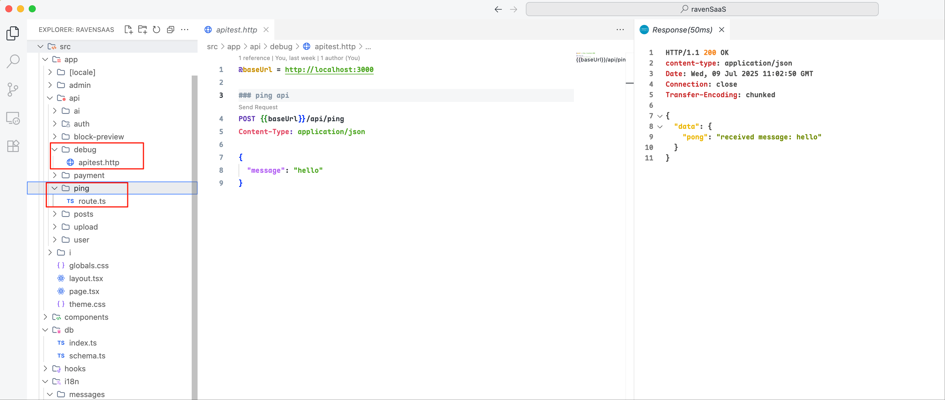The image size is (945, 400).
Task: Expand the payment folder
Action: click(x=55, y=175)
